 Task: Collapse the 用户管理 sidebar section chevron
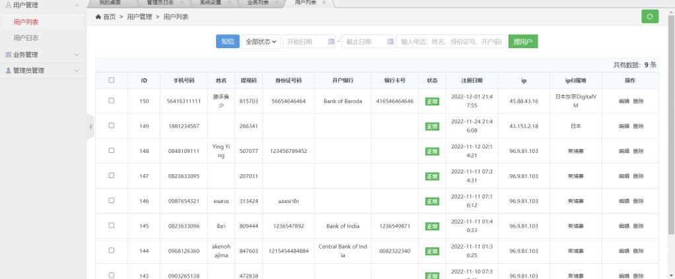point(77,5)
